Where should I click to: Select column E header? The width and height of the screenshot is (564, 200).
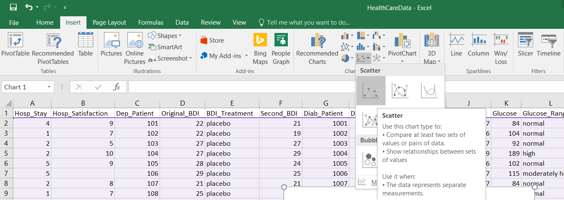[x=231, y=103]
